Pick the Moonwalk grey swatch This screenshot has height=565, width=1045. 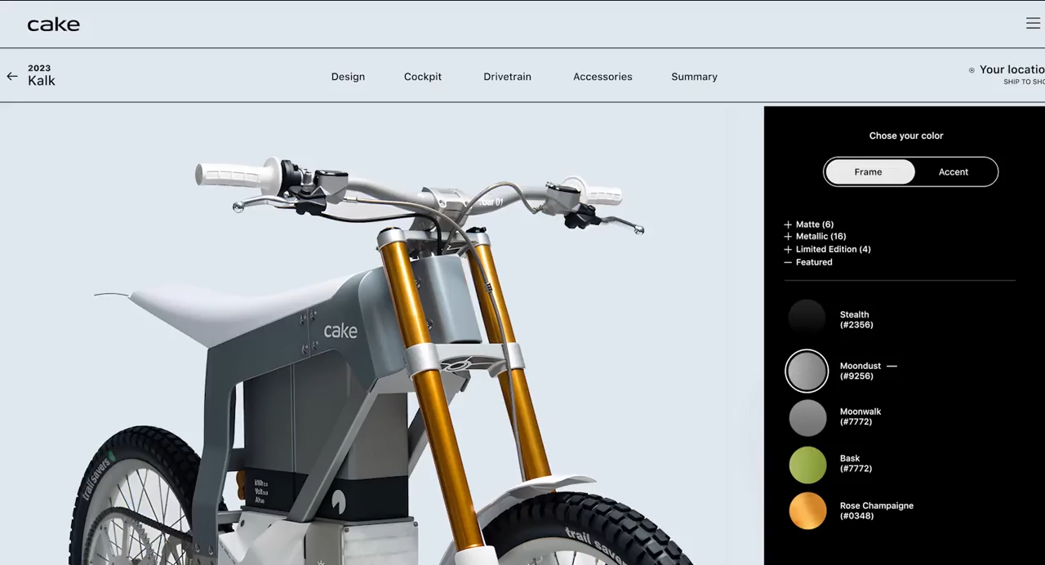(x=807, y=417)
